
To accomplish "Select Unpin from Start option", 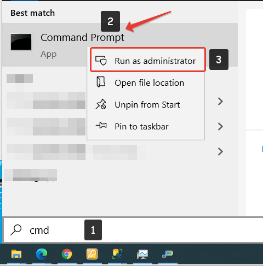I will 146,105.
